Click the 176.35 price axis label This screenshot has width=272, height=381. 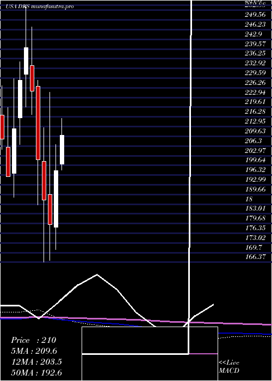click(x=255, y=228)
